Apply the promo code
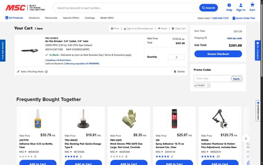Image resolution: width=263 pixels, height=165 pixels. (236, 79)
